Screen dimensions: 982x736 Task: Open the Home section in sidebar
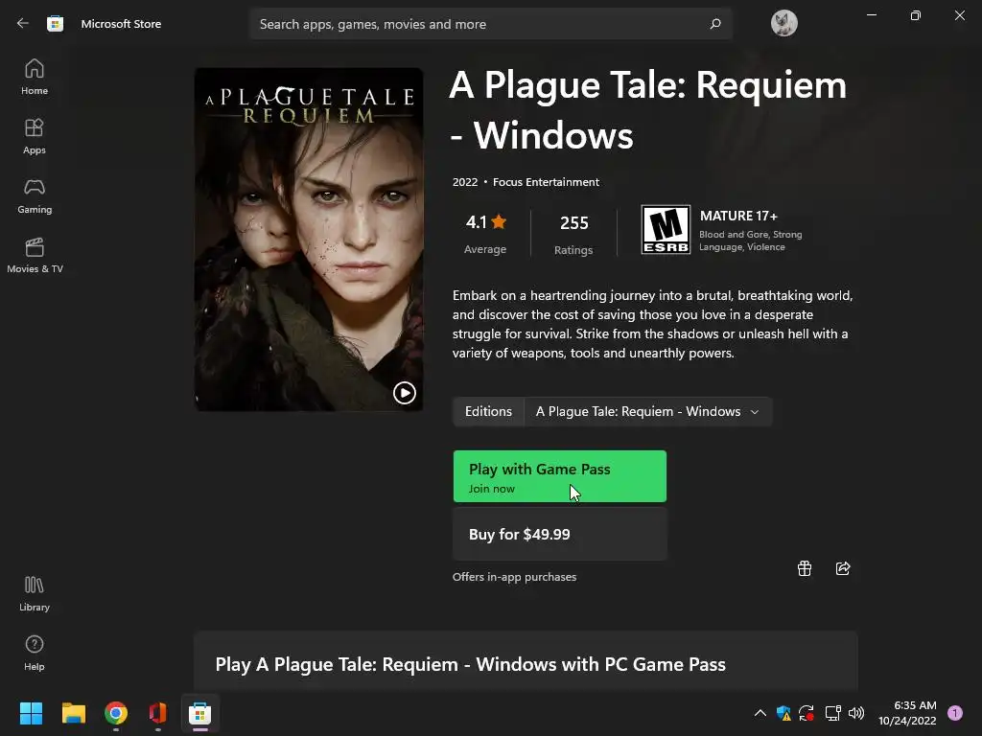click(35, 77)
